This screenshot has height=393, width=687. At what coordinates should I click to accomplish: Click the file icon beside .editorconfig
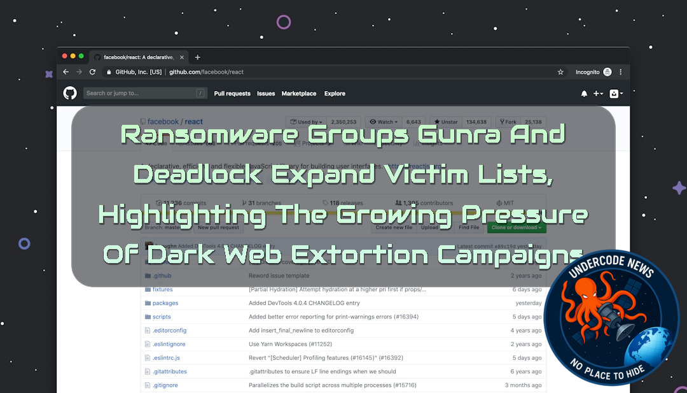148,331
